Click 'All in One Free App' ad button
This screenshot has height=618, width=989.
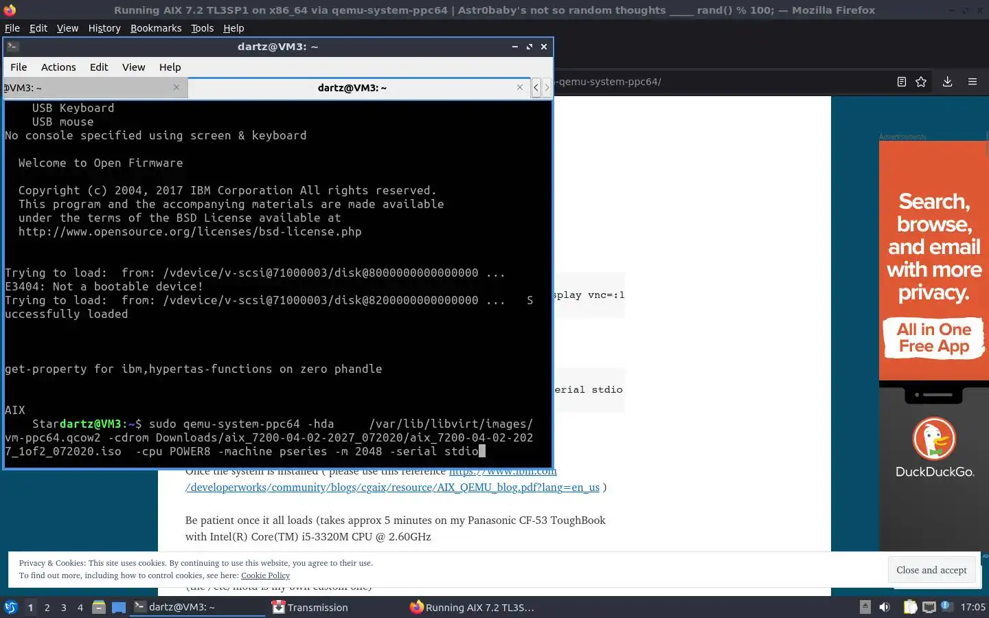click(934, 338)
